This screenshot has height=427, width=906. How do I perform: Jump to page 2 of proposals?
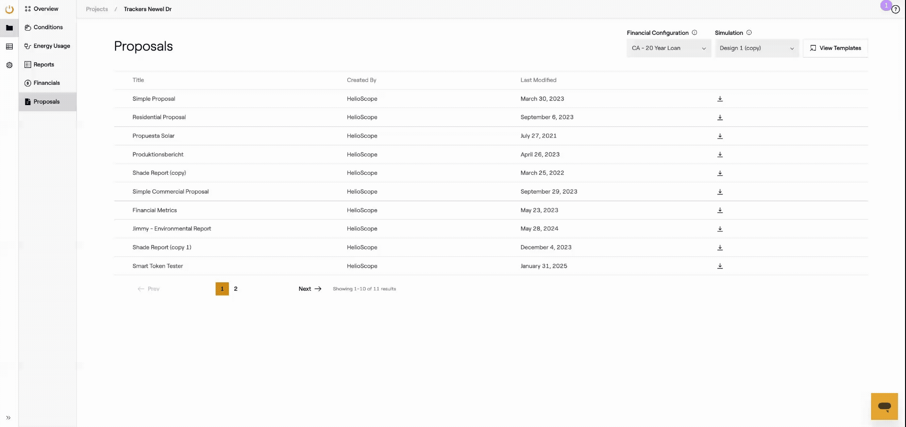(235, 289)
